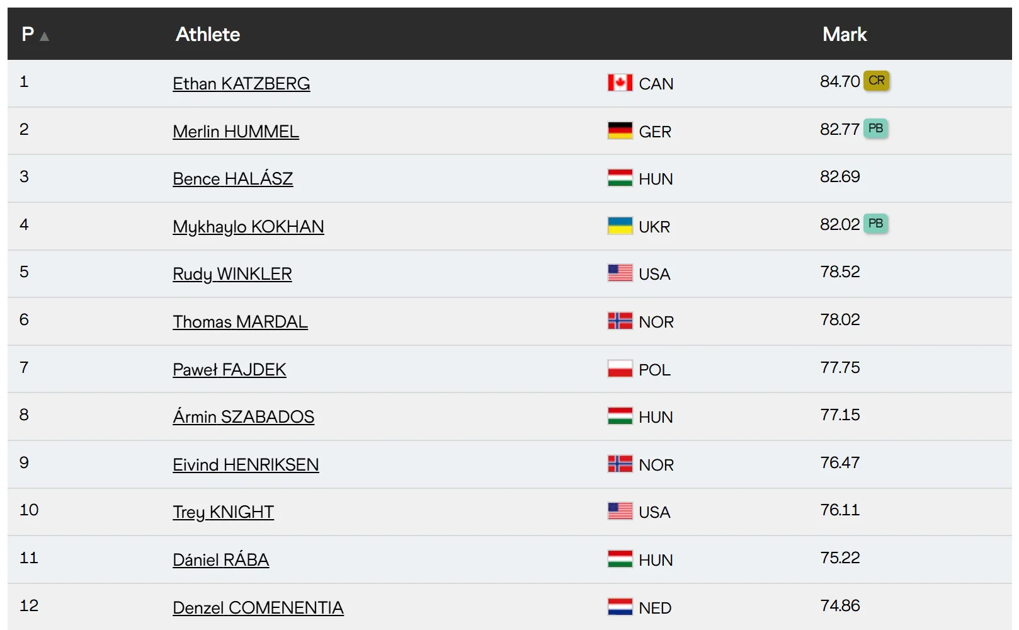Click the PB badge beside 82.02

pos(875,224)
